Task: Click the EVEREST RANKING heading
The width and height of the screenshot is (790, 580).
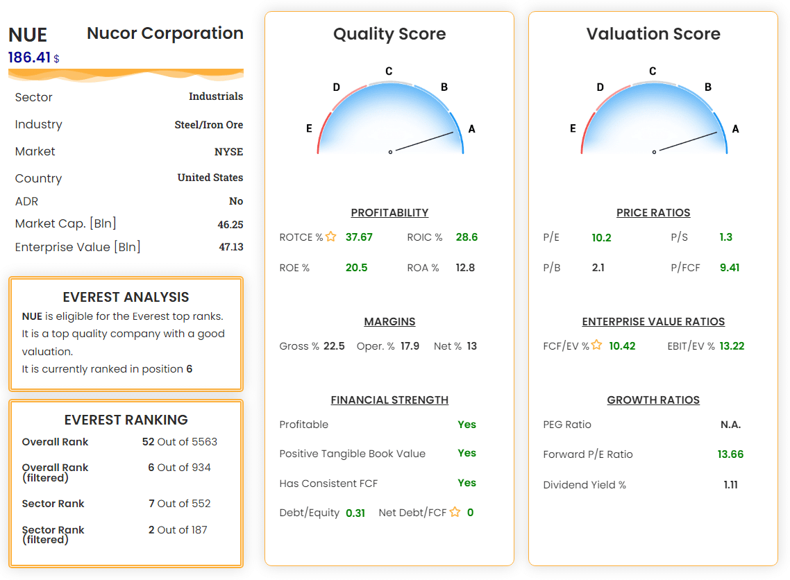Action: [126, 420]
